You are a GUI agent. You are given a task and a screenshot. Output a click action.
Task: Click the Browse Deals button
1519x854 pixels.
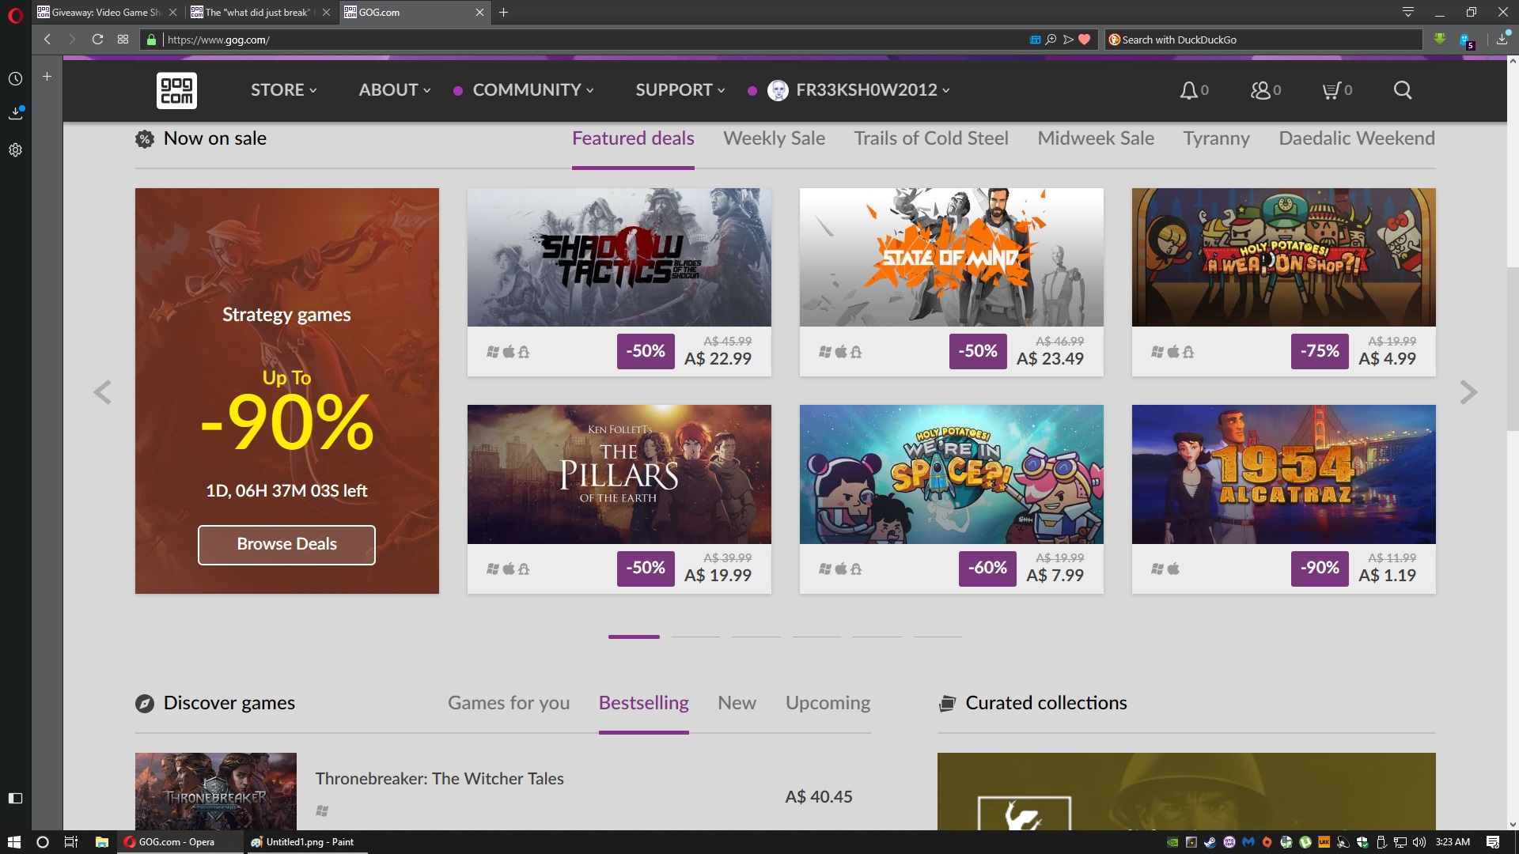[x=286, y=545]
